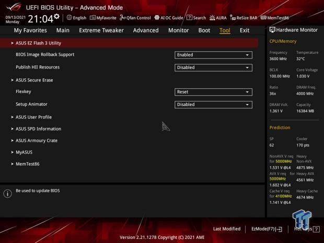This screenshot has height=243, width=324.
Task: Click the 170 pts cooler score
Action: point(303,145)
